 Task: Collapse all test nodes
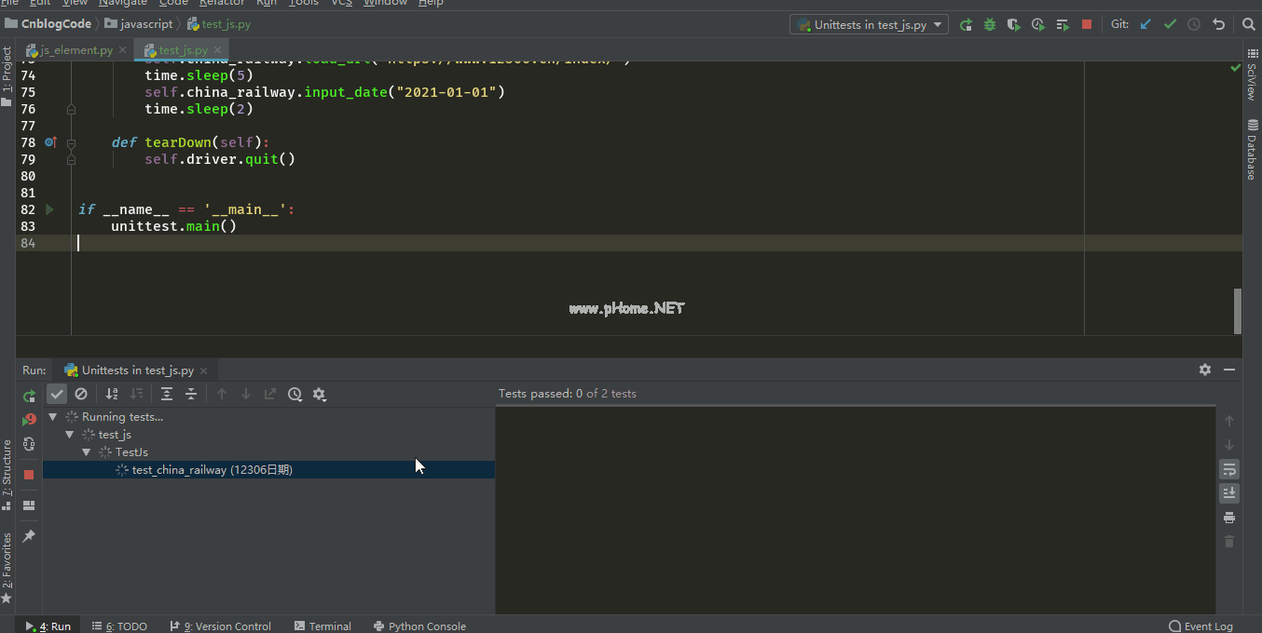tap(191, 394)
